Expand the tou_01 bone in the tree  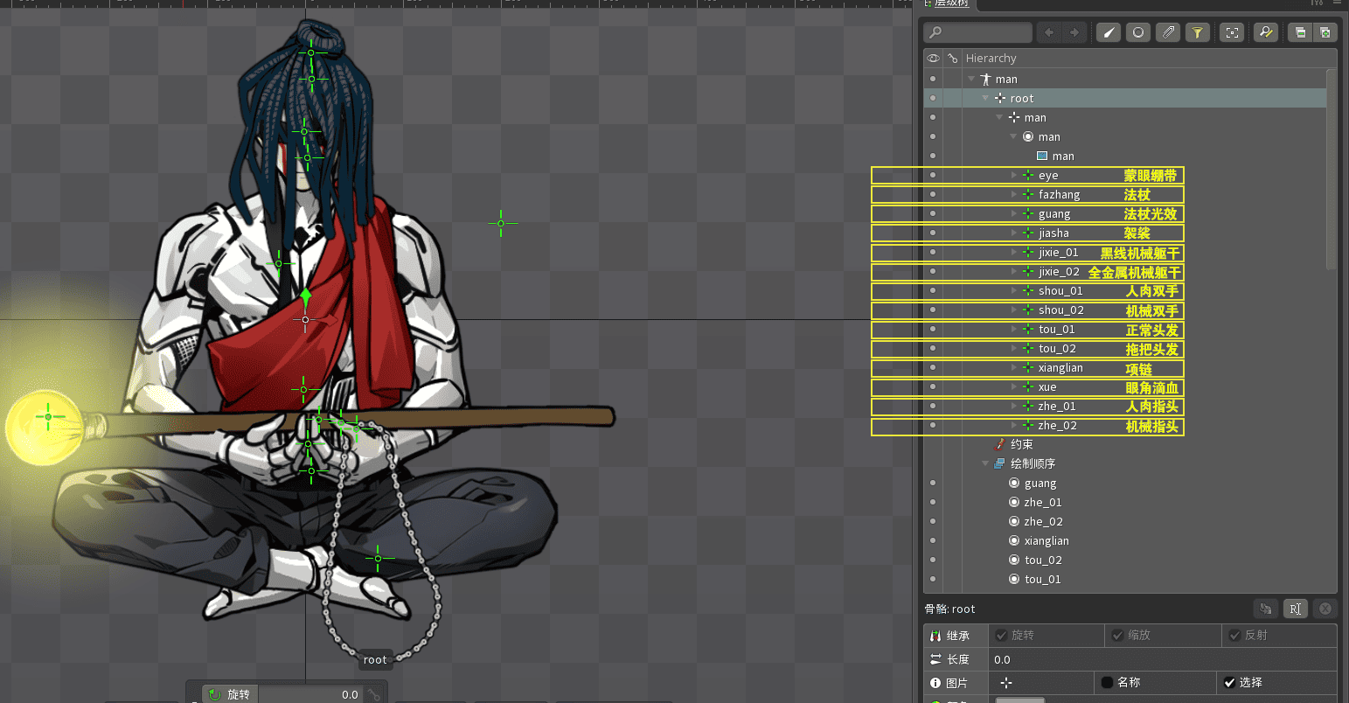click(x=1014, y=330)
